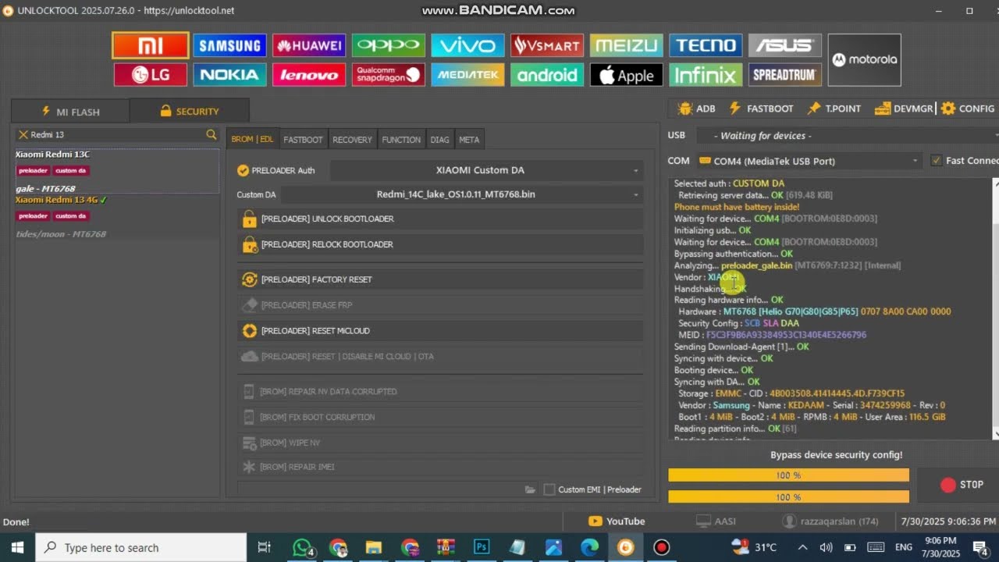
Task: Open the DEVMGR device manager
Action: point(904,108)
